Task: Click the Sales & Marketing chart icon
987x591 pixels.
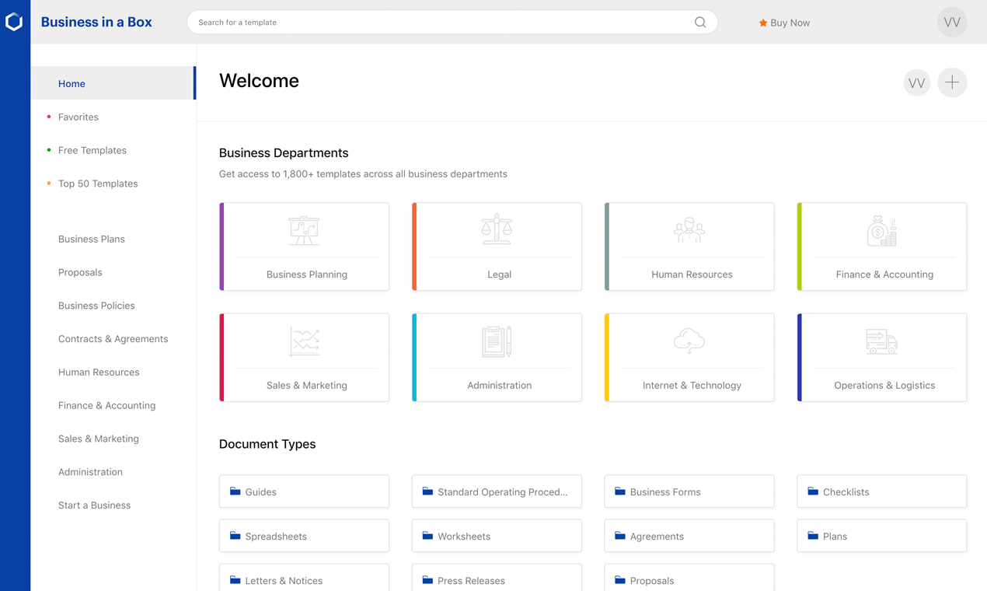Action: pyautogui.click(x=304, y=341)
